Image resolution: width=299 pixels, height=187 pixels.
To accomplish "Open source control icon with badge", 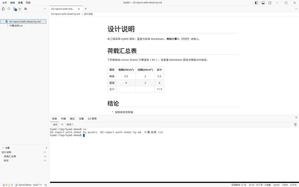I will point(15,9).
